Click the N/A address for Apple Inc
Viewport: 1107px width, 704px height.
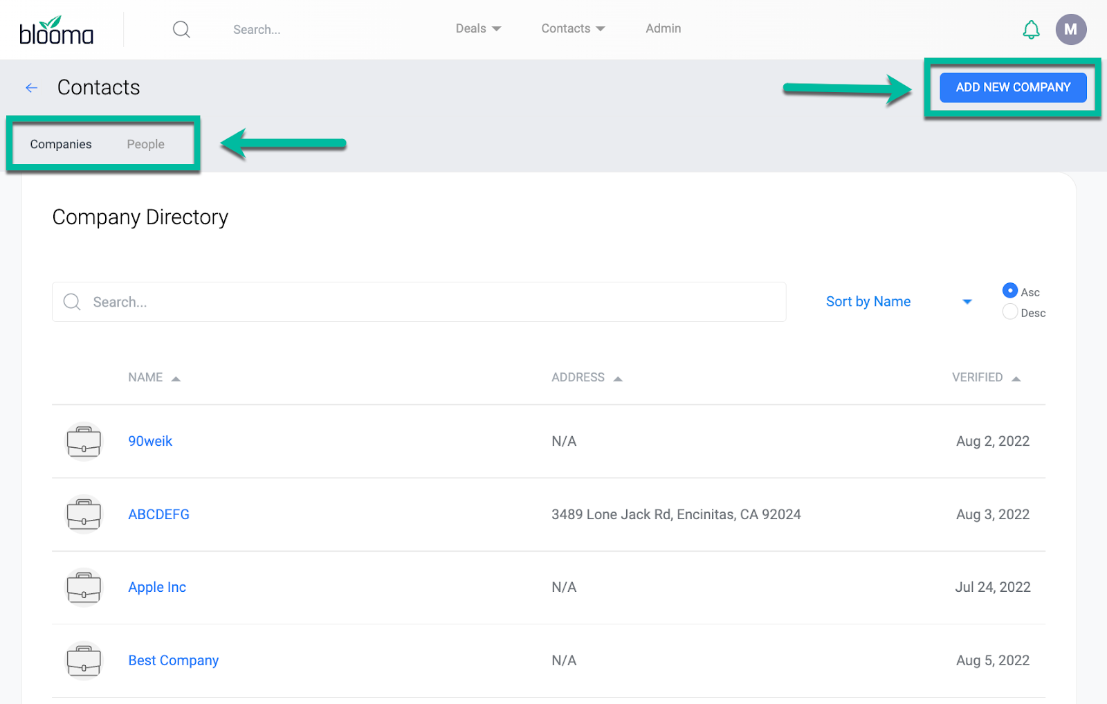pyautogui.click(x=564, y=587)
